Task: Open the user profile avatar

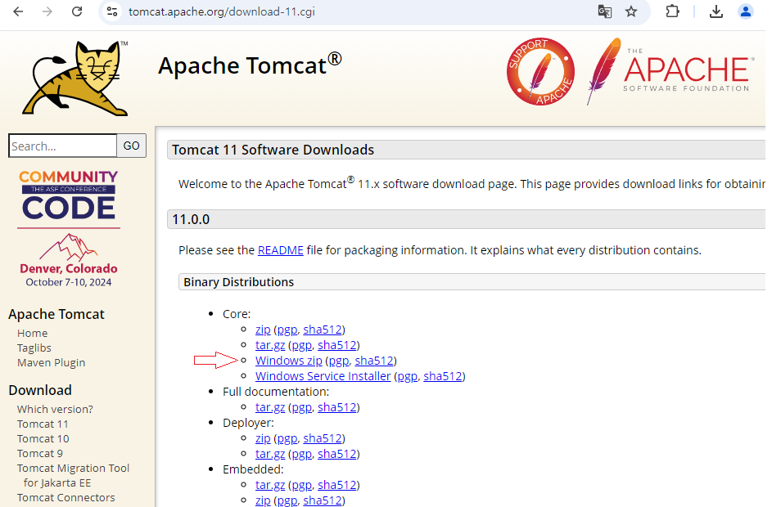Action: click(746, 11)
